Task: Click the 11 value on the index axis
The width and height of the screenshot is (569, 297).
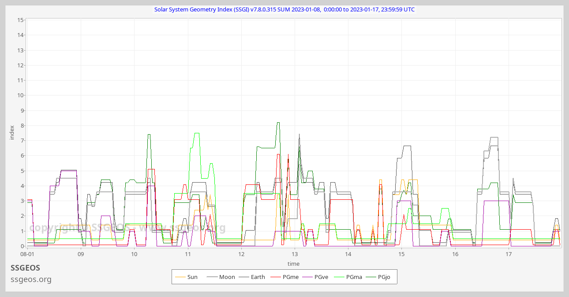Action: [x=21, y=80]
